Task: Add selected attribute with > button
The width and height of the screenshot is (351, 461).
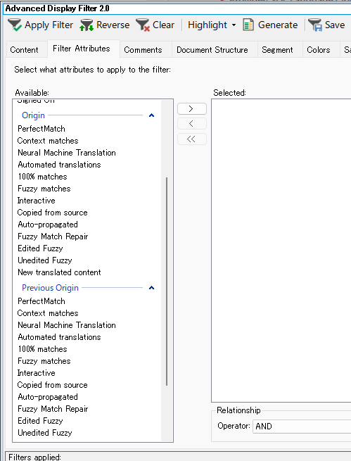Action: [x=192, y=109]
